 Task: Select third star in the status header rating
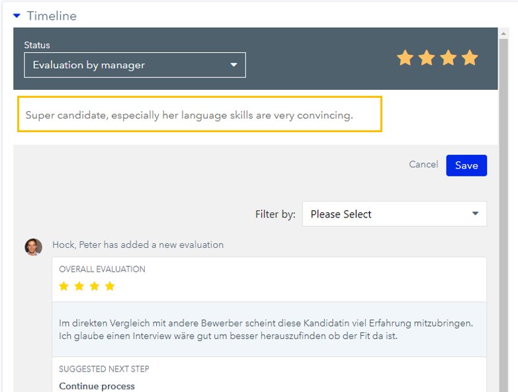click(x=449, y=58)
